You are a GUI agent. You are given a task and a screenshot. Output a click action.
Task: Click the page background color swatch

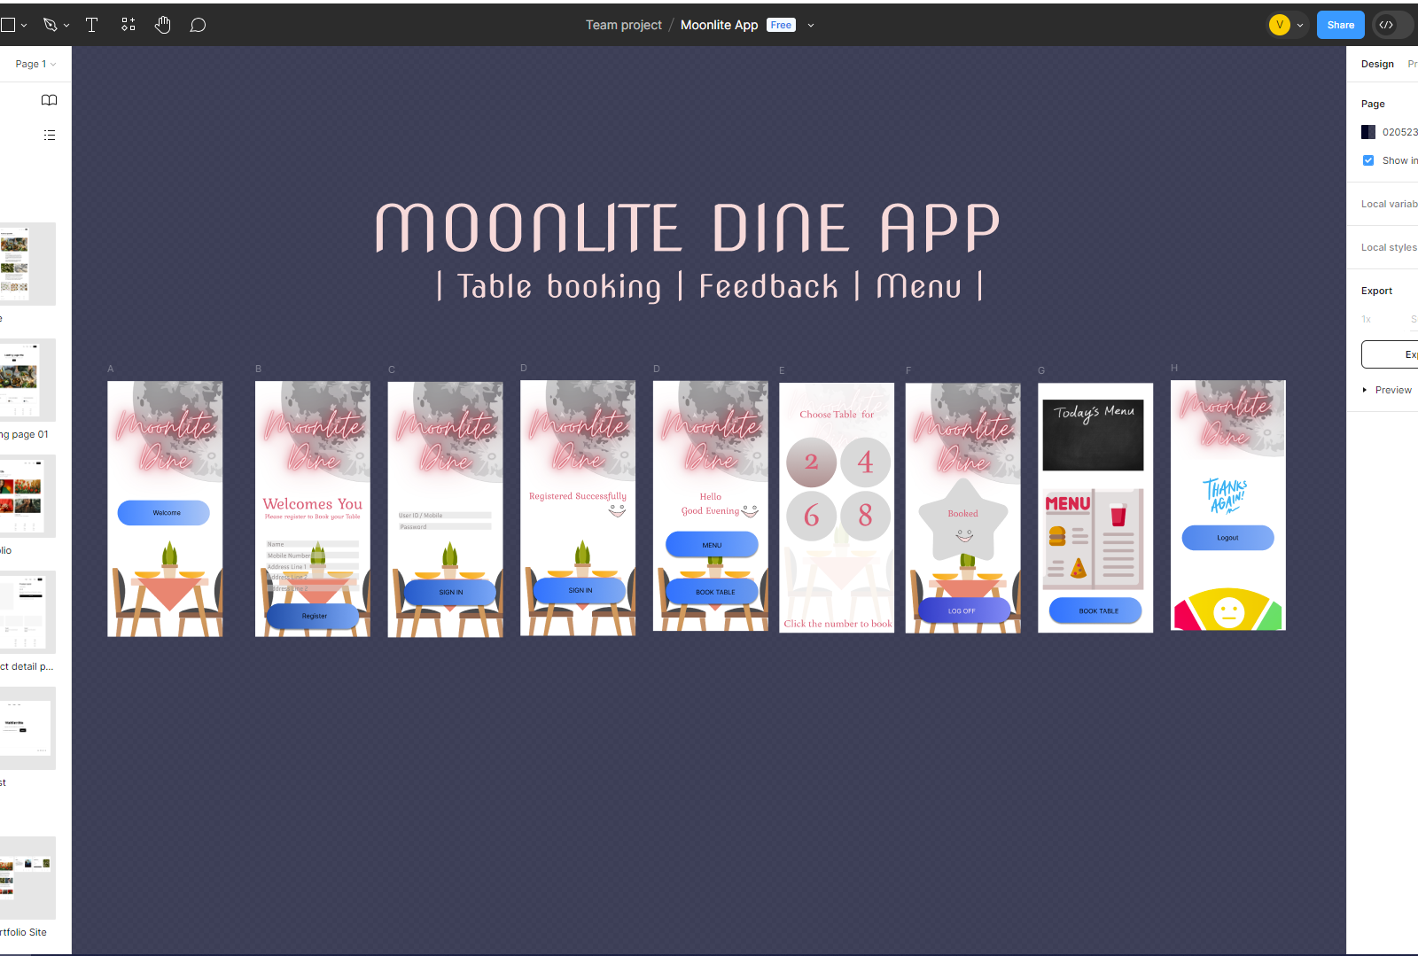pyautogui.click(x=1368, y=131)
